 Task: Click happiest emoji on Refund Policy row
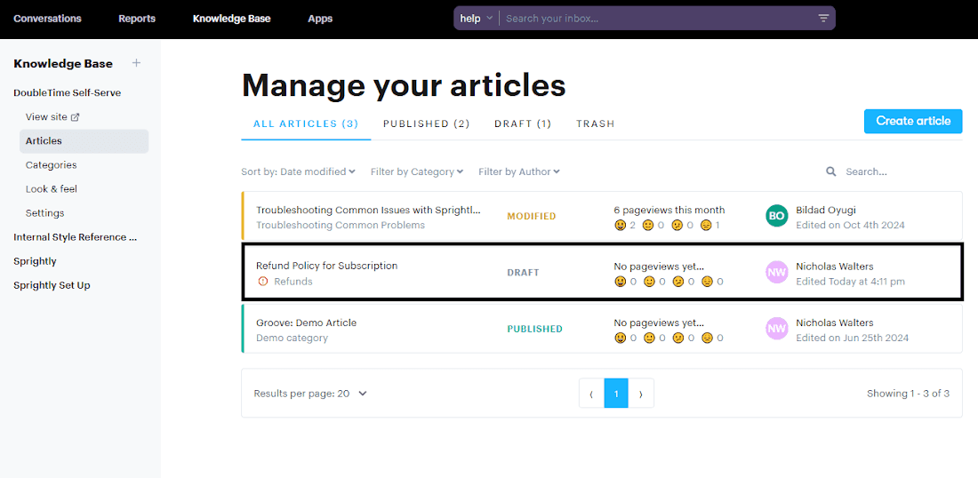click(620, 281)
